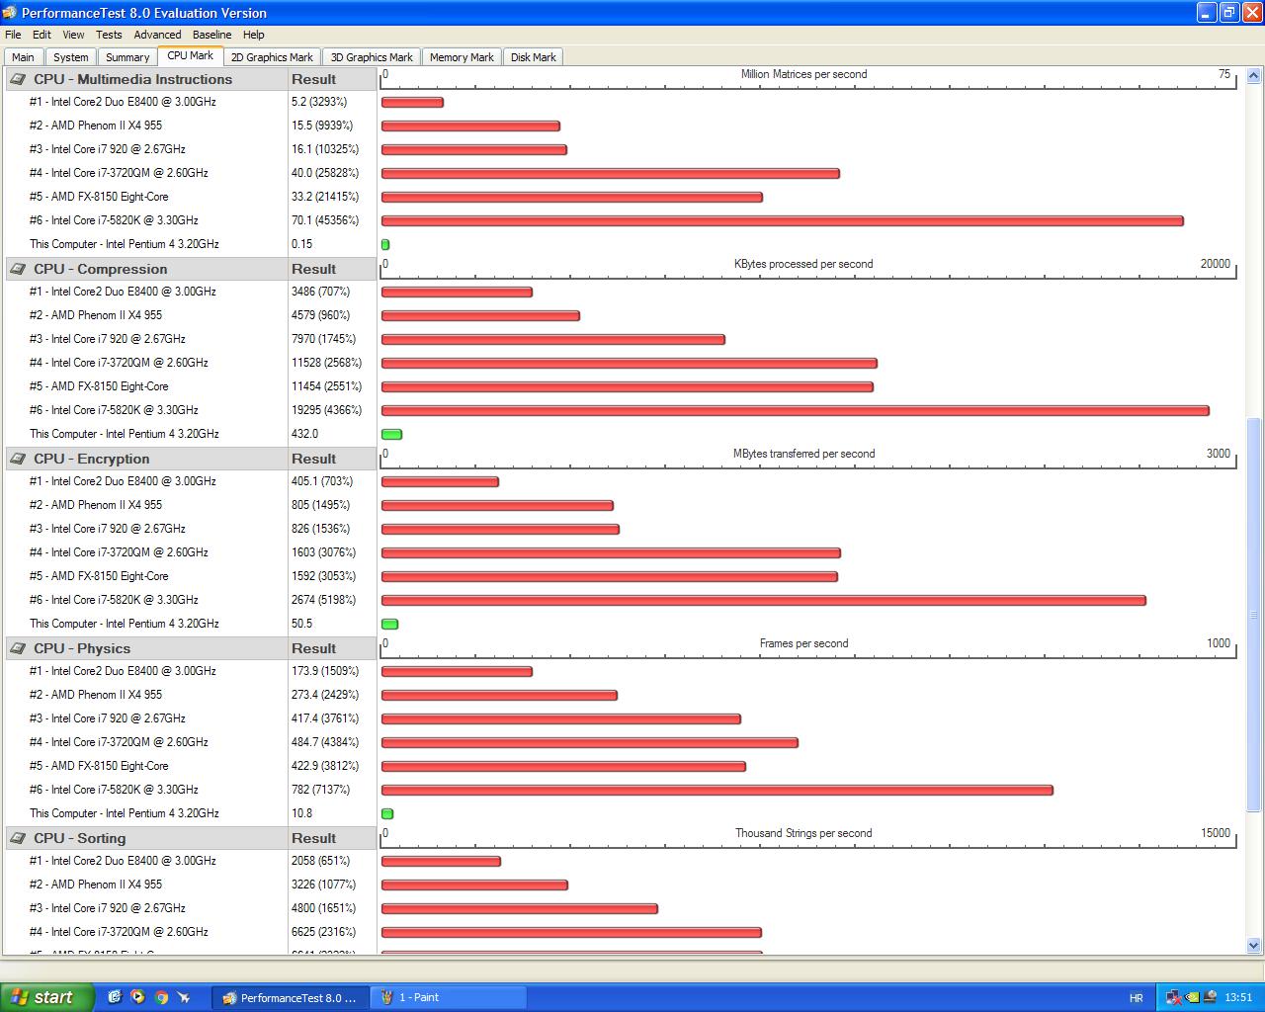Open Windows Media Player quick launch icon
This screenshot has height=1012, width=1265.
(x=137, y=997)
